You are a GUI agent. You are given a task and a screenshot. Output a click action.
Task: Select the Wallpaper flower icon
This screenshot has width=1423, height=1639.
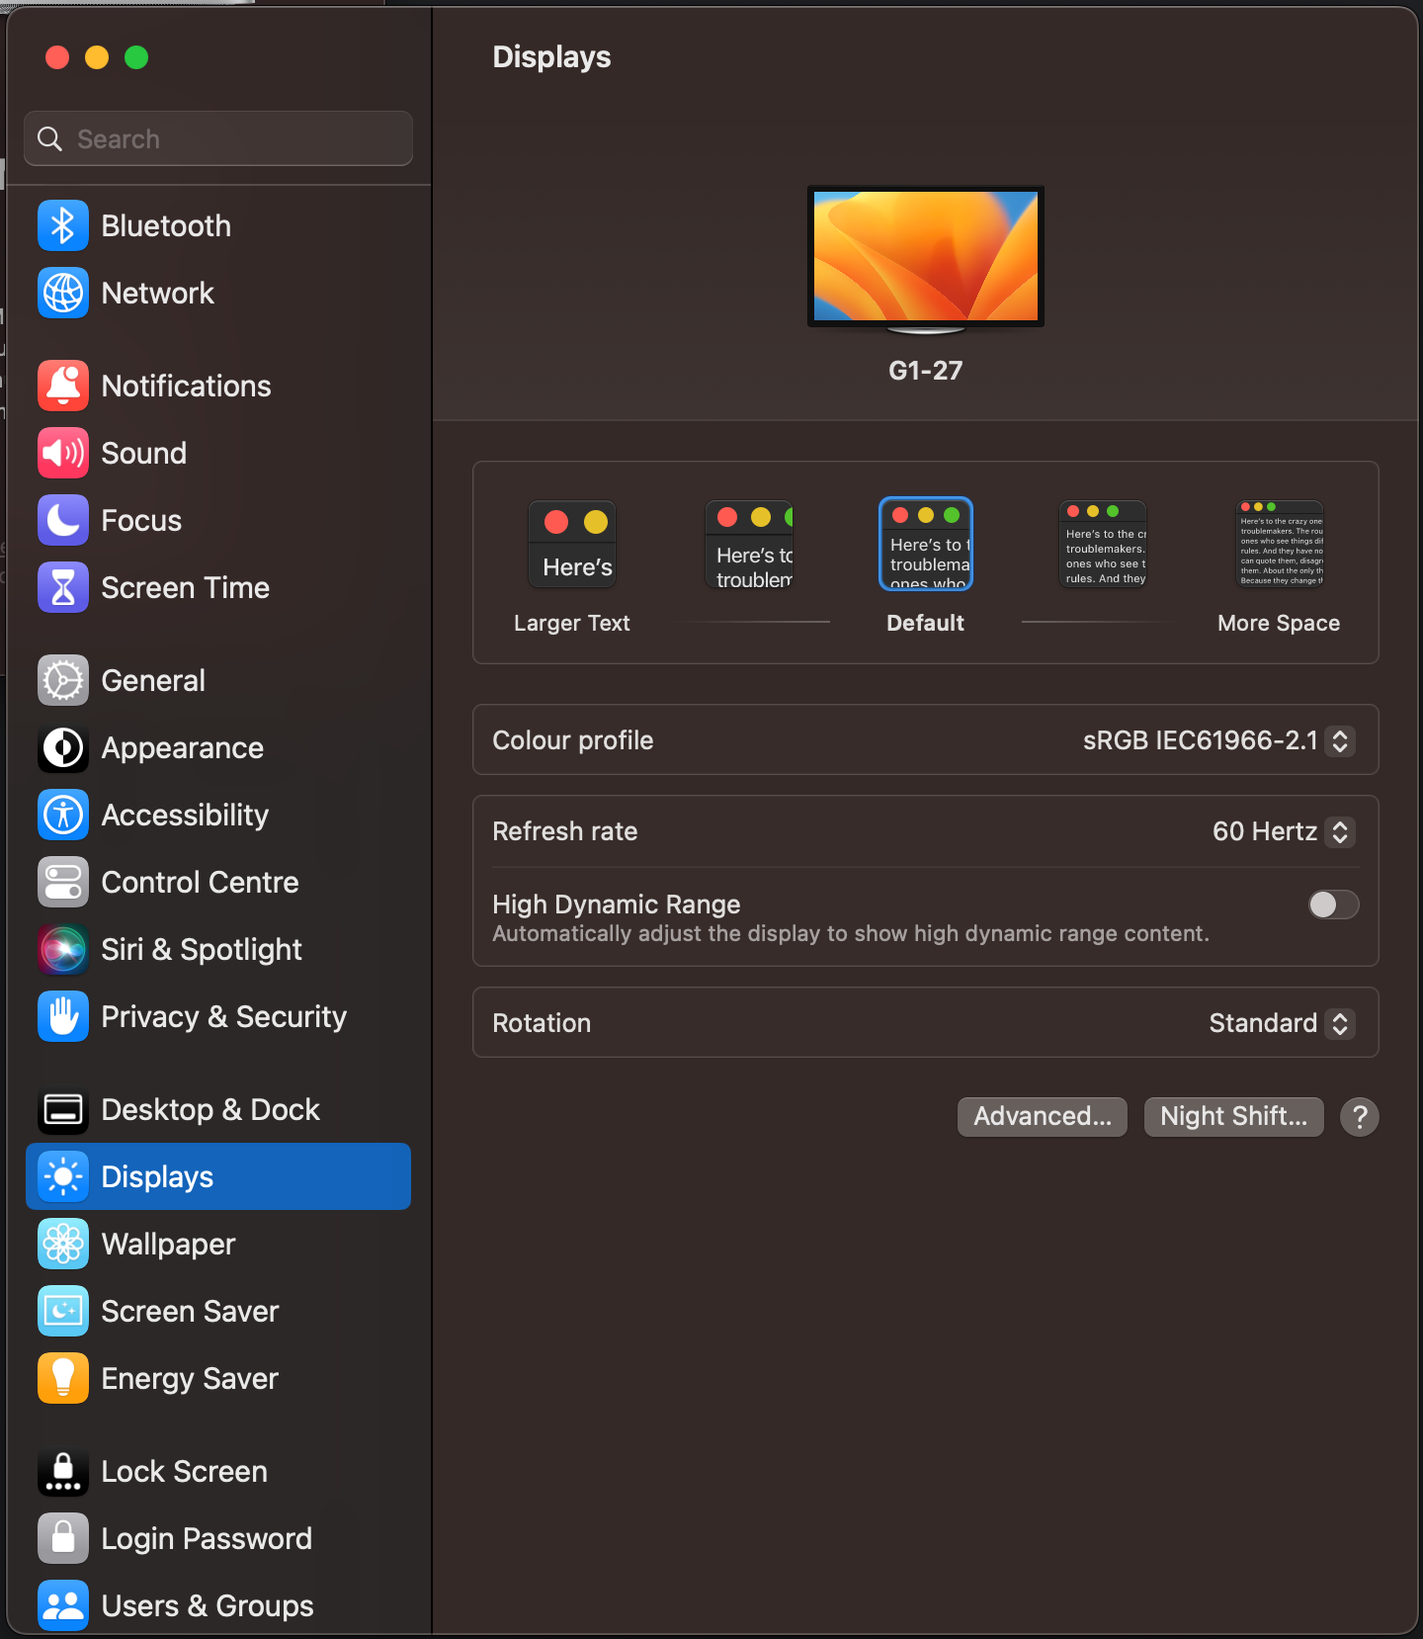63,1244
